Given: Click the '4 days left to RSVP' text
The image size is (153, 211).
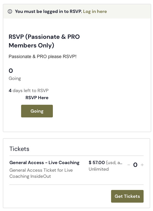Looking at the screenshot, I should click(28, 91).
